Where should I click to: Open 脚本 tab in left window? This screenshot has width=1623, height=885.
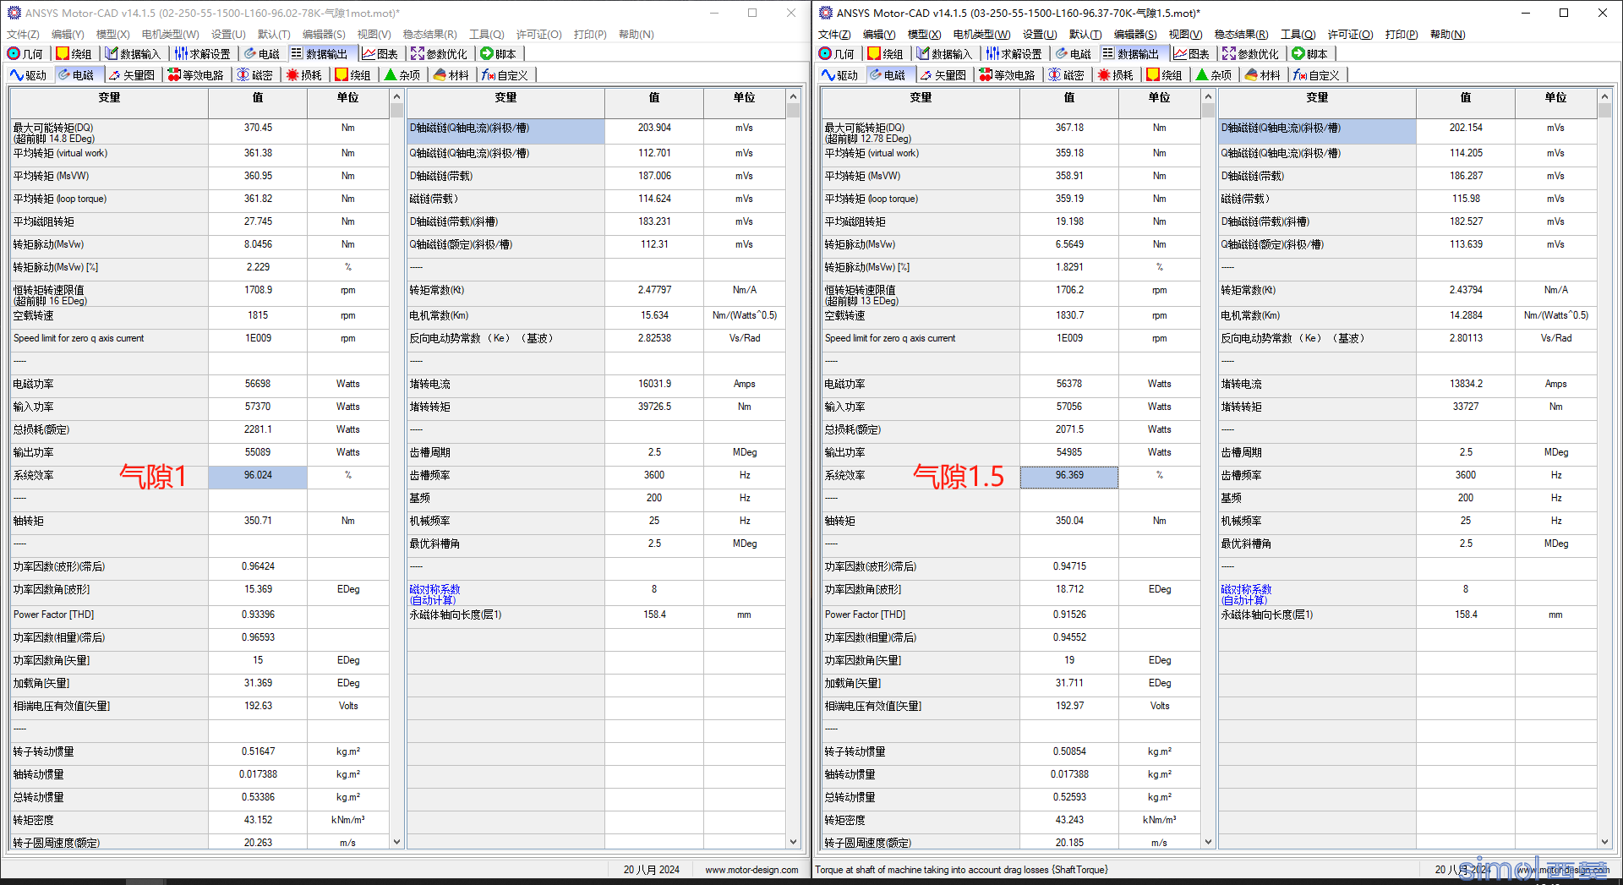[499, 53]
